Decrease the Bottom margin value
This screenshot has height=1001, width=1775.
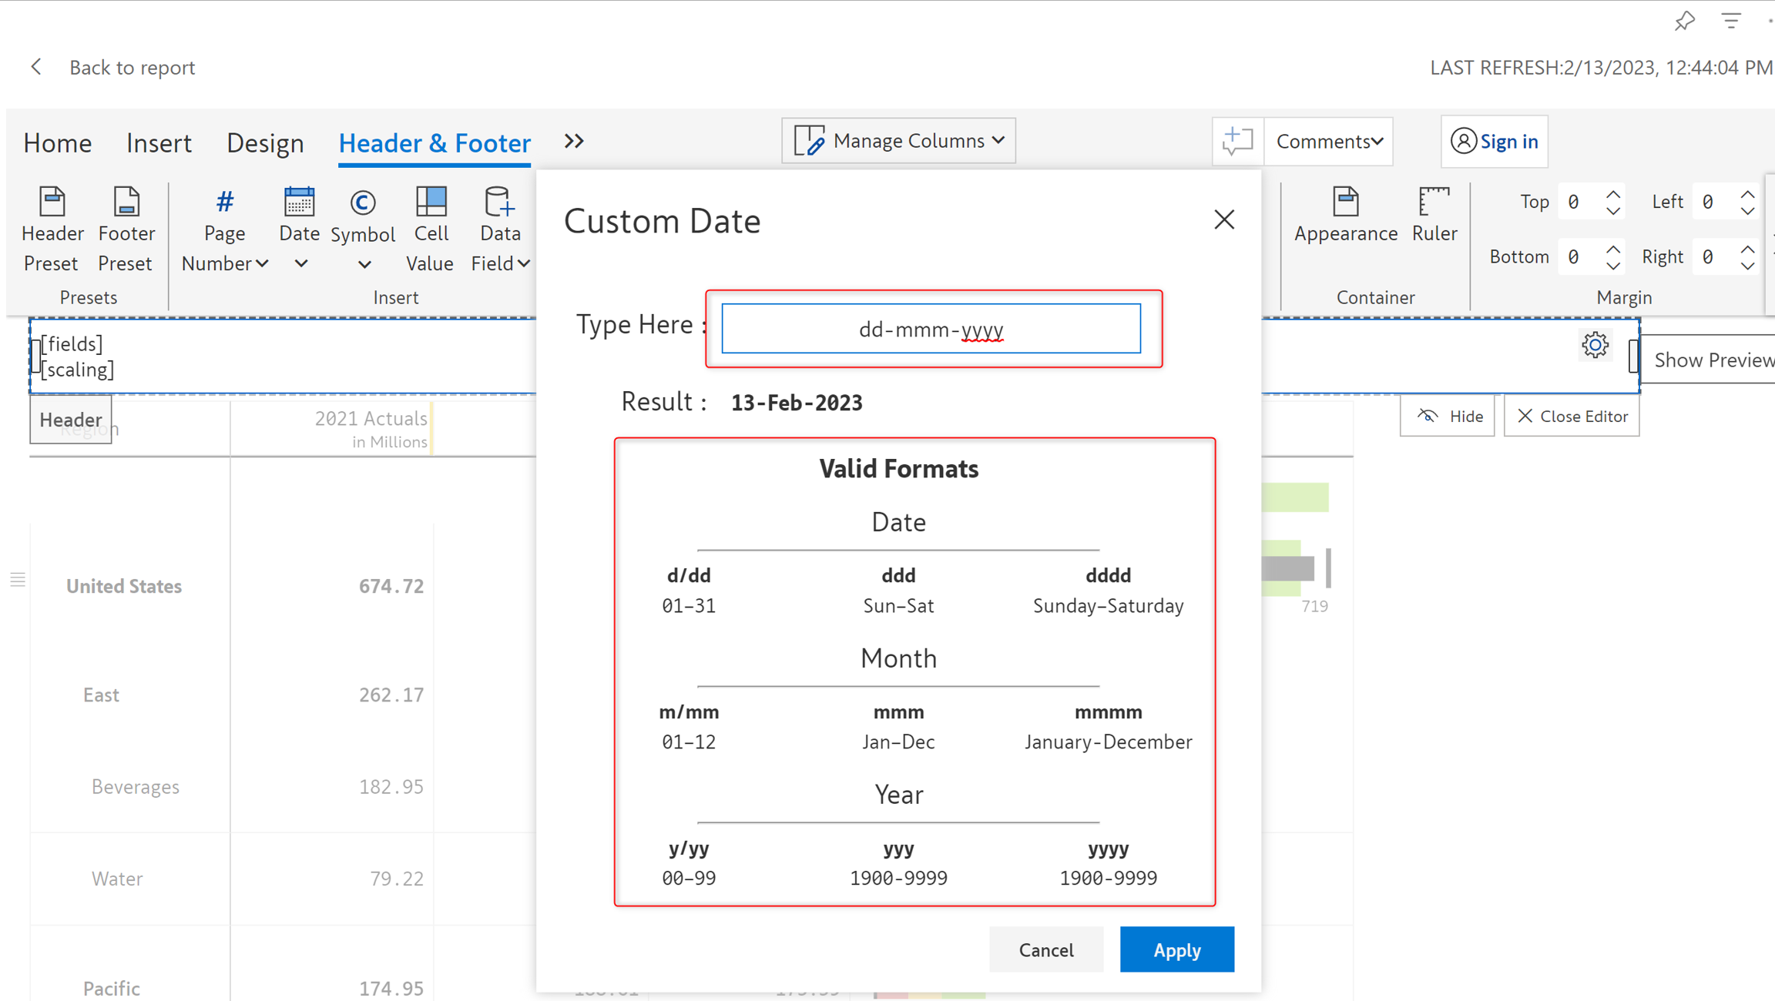tap(1613, 266)
